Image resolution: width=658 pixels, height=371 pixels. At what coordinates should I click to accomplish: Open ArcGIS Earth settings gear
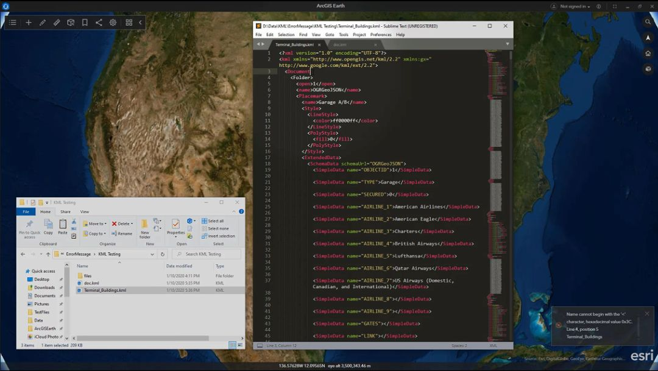113,23
